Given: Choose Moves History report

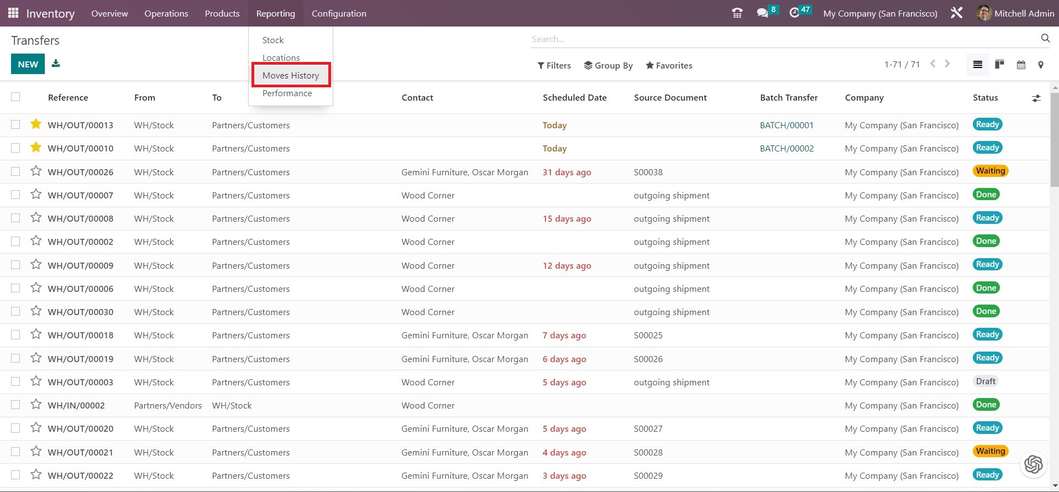Looking at the screenshot, I should pos(291,75).
